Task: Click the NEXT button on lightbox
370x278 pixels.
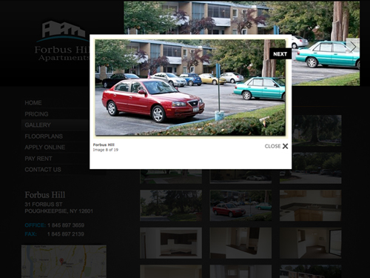Action: pyautogui.click(x=280, y=53)
